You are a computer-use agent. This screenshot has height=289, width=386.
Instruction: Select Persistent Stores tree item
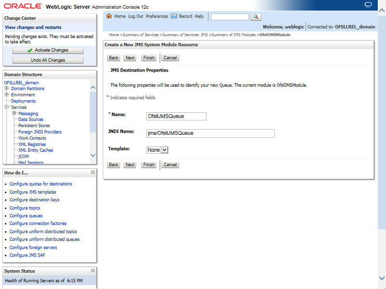click(x=34, y=126)
